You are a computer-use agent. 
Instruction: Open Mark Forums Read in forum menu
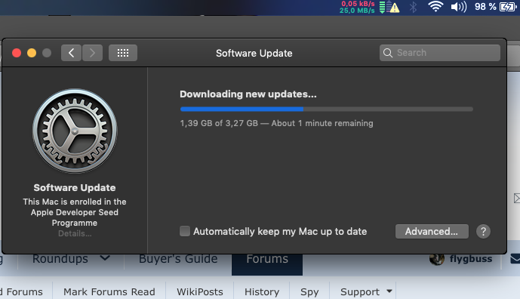(109, 291)
